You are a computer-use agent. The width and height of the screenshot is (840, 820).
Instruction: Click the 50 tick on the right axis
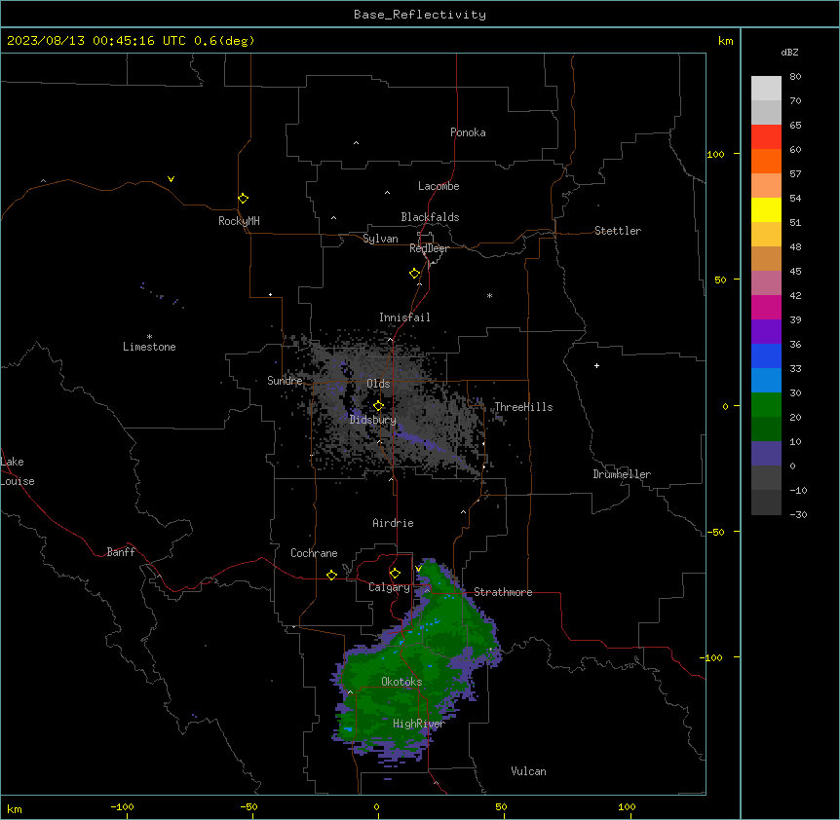point(720,280)
